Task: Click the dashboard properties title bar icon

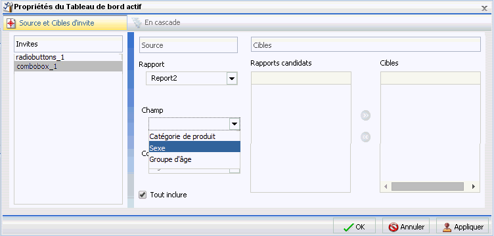Action: (8, 6)
